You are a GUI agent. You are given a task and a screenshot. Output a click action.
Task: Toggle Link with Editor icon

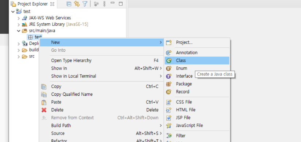coord(77,4)
